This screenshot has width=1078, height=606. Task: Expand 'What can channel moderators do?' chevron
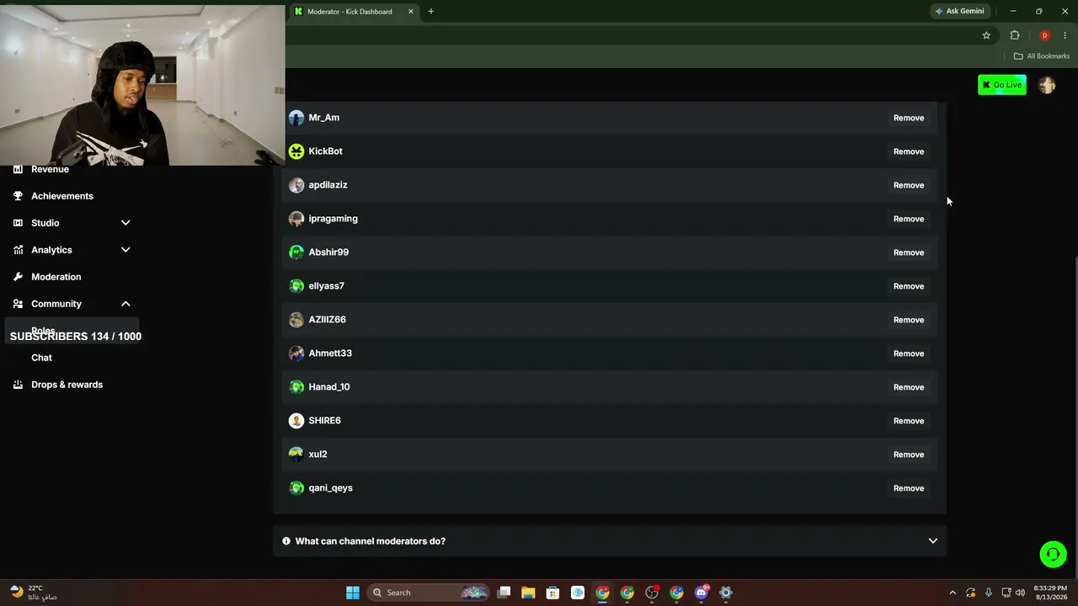tap(932, 541)
